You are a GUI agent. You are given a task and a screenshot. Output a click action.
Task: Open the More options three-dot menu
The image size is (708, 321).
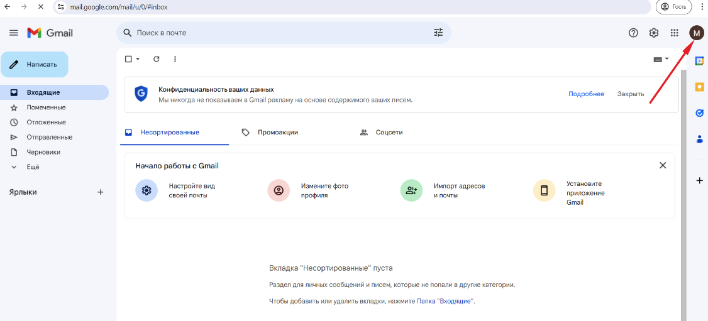coord(175,58)
